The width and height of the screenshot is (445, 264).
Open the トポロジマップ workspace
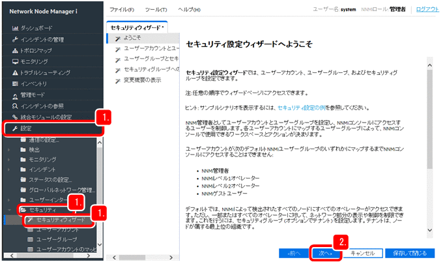pos(53,51)
